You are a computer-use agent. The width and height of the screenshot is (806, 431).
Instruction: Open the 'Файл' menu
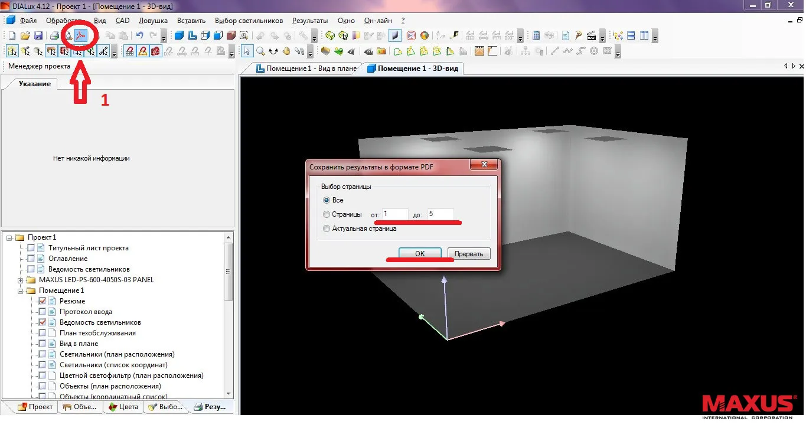click(x=28, y=21)
